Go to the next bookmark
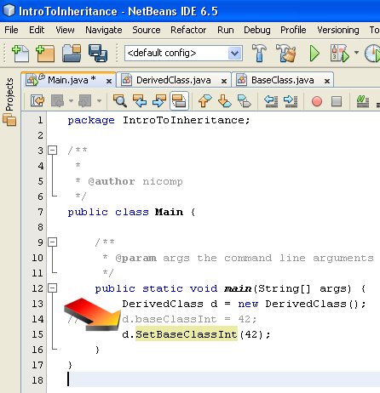The height and width of the screenshot is (393, 380). coord(224,100)
